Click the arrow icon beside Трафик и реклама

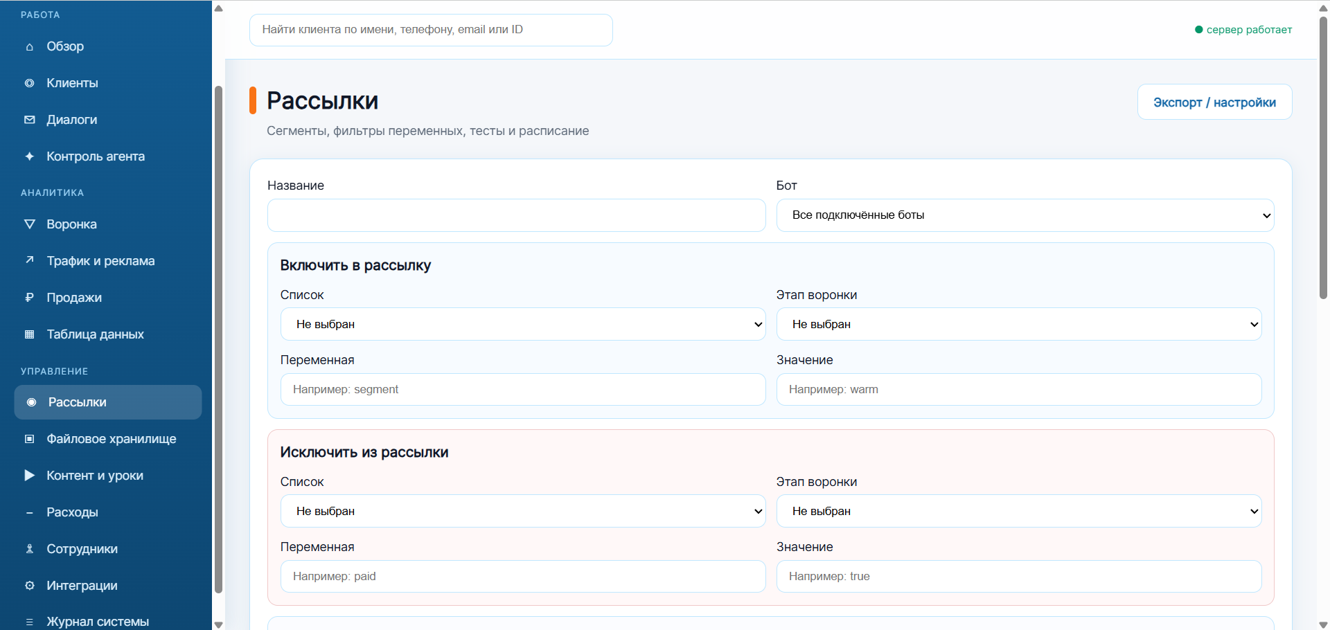(29, 261)
